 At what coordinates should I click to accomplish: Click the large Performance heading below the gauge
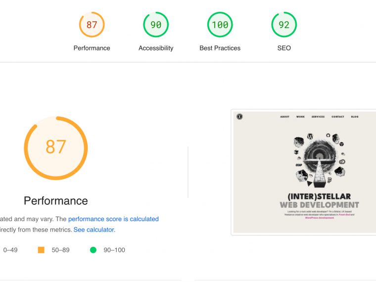[x=56, y=200]
